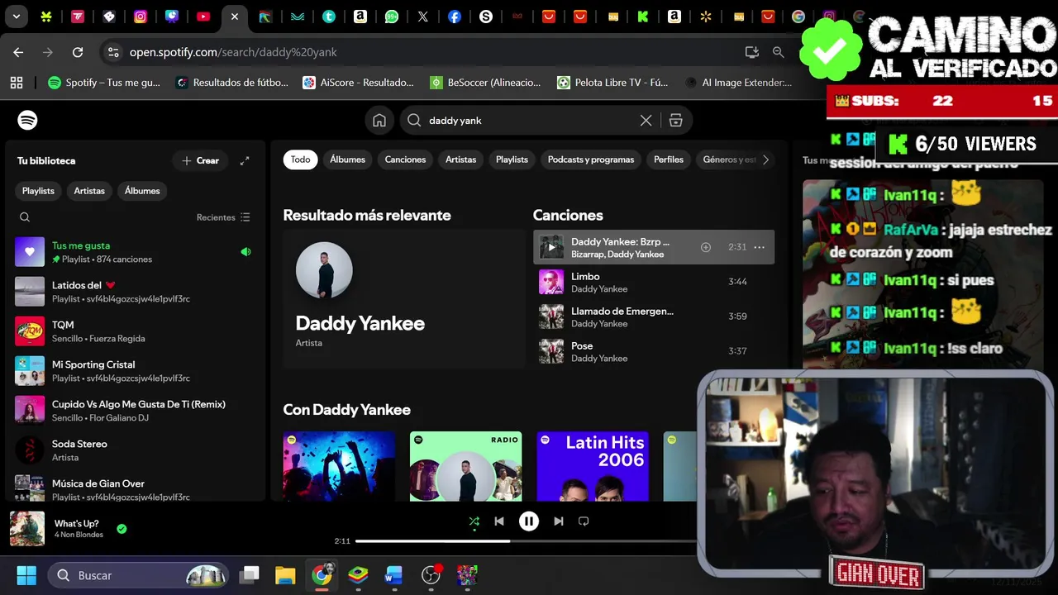Clear the search field text
Viewport: 1058px width, 595px height.
click(646, 121)
